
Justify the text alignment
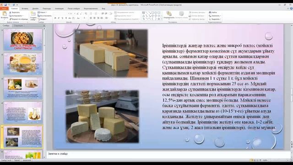[x=102, y=18]
